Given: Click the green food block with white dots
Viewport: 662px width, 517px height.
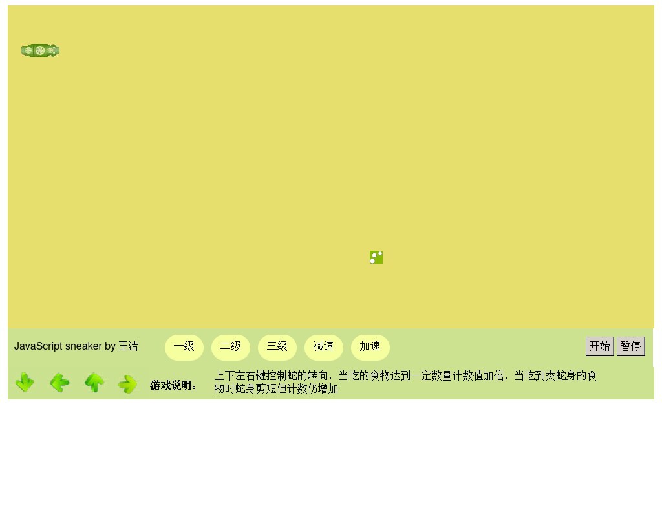Looking at the screenshot, I should [x=376, y=257].
